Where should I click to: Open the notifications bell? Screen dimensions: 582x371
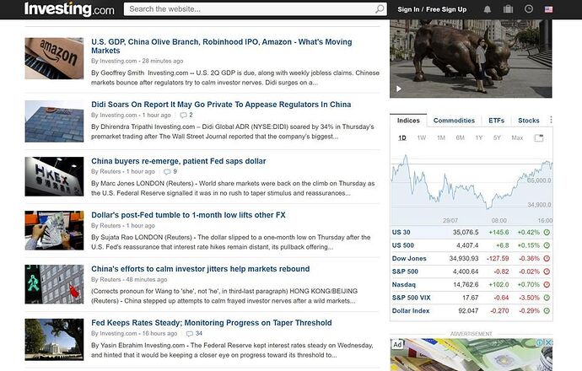488,9
